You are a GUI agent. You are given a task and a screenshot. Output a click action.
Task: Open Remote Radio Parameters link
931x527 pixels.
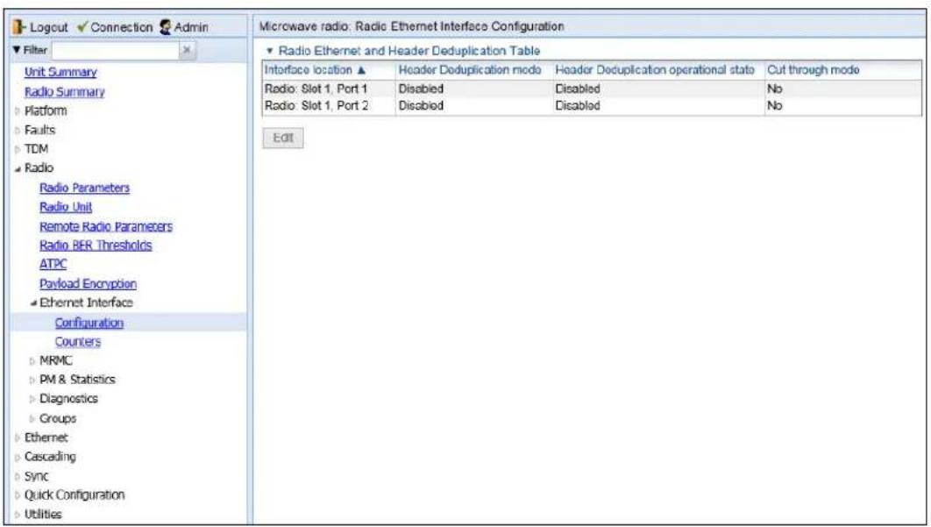pos(106,226)
